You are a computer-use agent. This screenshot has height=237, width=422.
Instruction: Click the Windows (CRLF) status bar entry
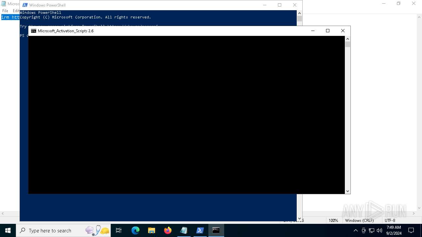tap(359, 221)
